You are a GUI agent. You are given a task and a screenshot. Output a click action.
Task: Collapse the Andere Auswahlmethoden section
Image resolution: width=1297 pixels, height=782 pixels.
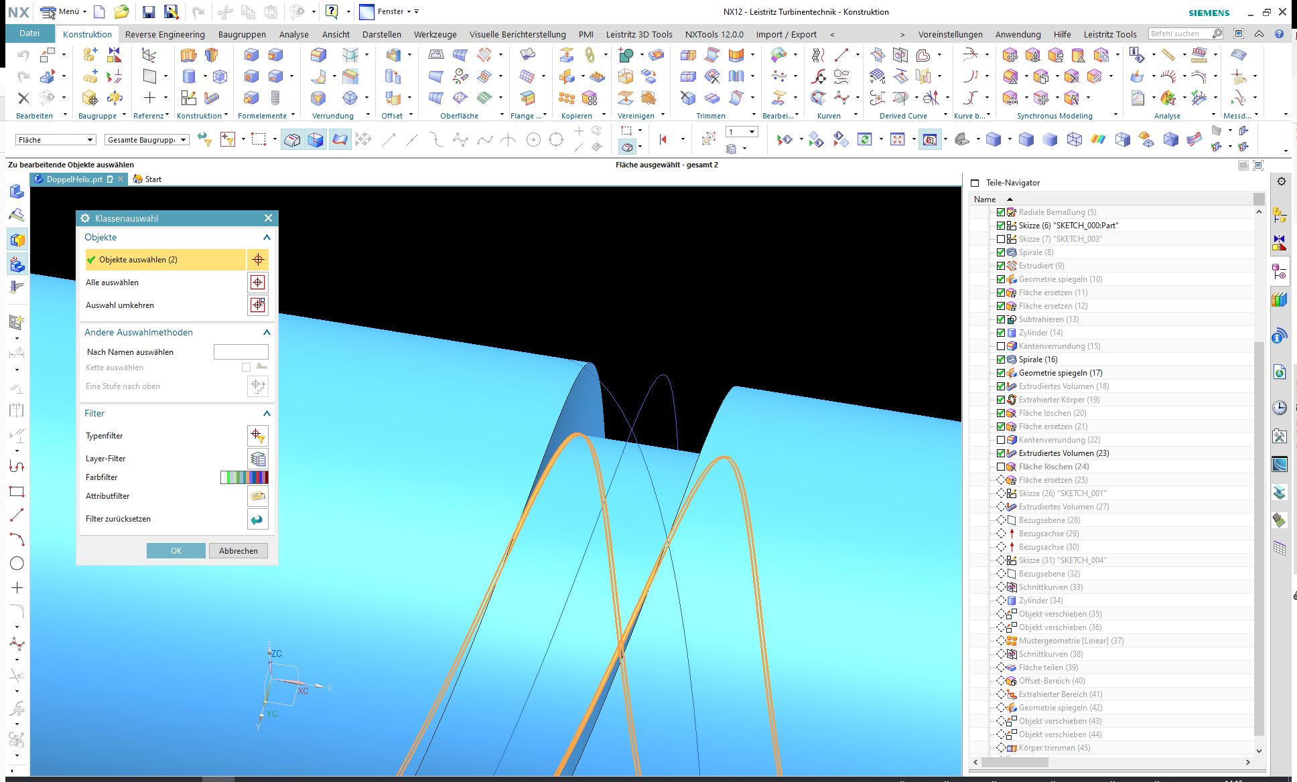pos(267,333)
